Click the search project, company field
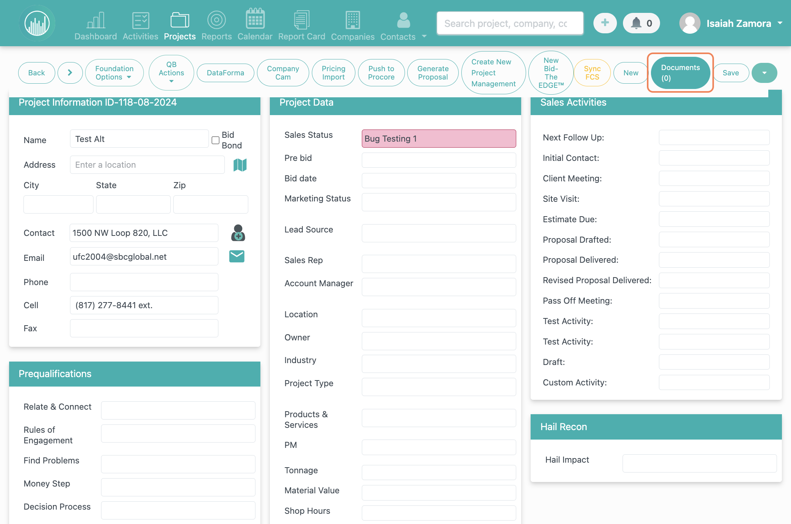Screen dimensions: 791x524 pos(510,23)
